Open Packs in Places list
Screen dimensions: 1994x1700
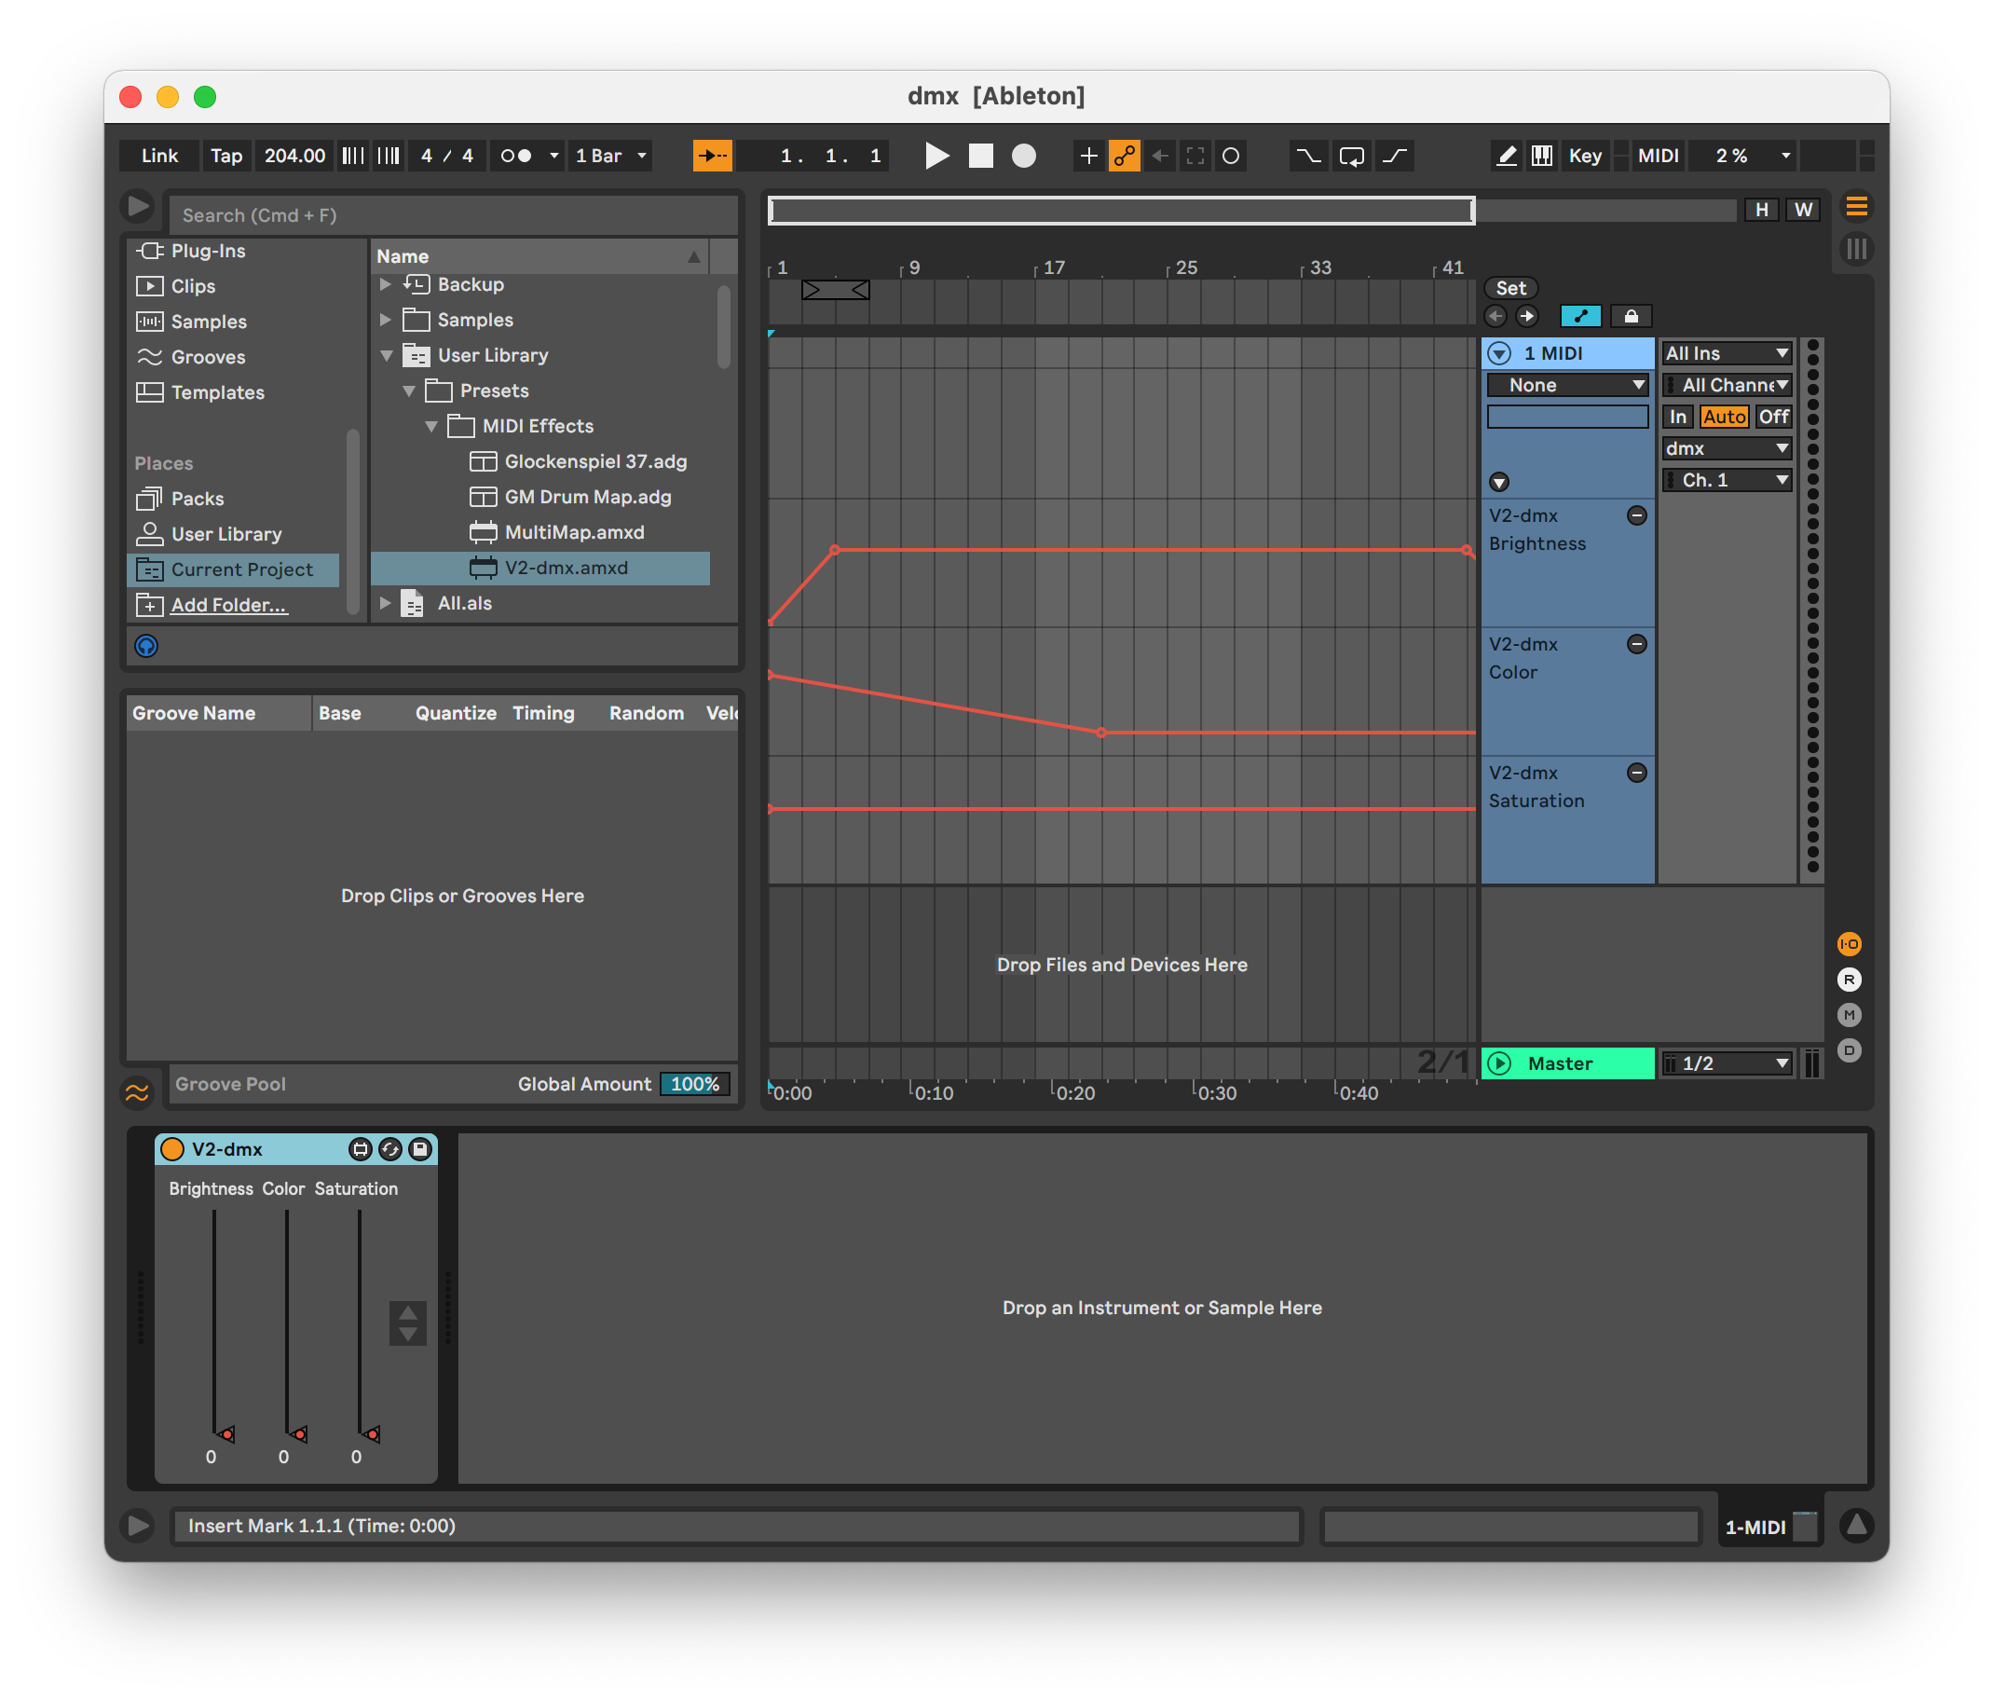pyautogui.click(x=198, y=499)
